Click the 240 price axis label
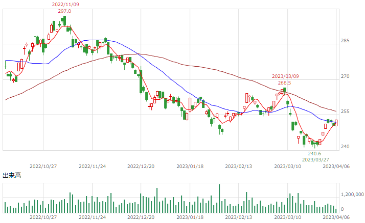The width and height of the screenshot is (365, 223). coord(345,147)
